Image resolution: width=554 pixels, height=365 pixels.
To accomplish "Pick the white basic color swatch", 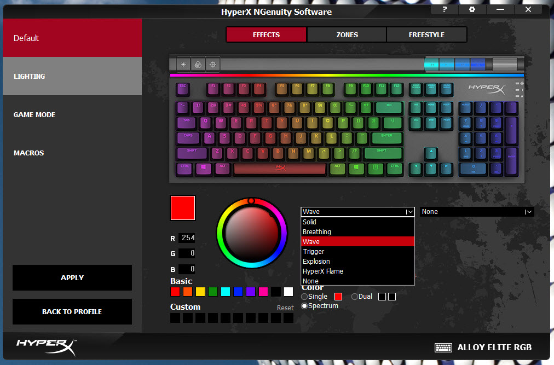I will tap(288, 292).
